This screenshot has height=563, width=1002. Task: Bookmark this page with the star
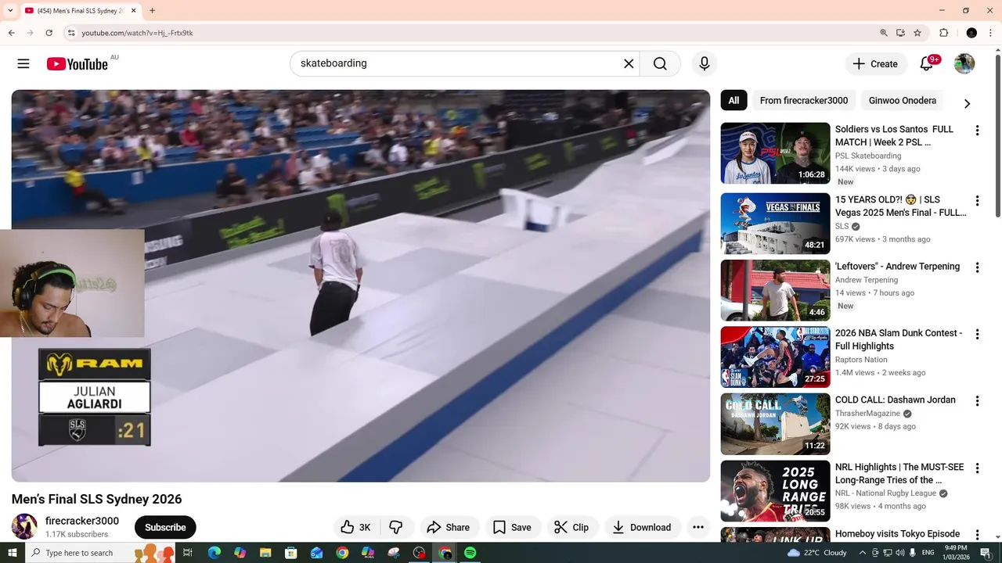tap(917, 33)
